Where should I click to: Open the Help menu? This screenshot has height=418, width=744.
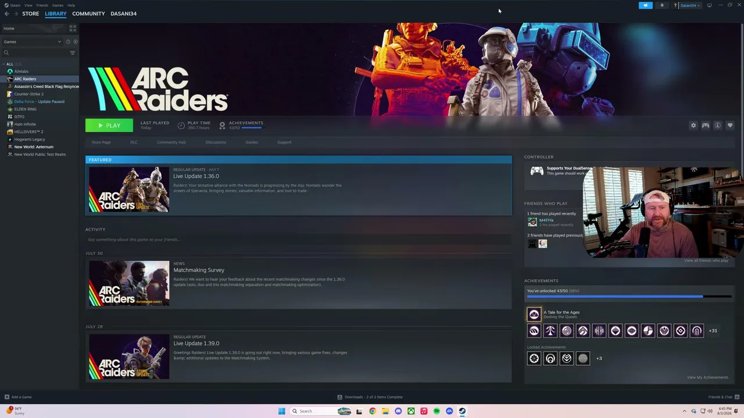click(71, 5)
